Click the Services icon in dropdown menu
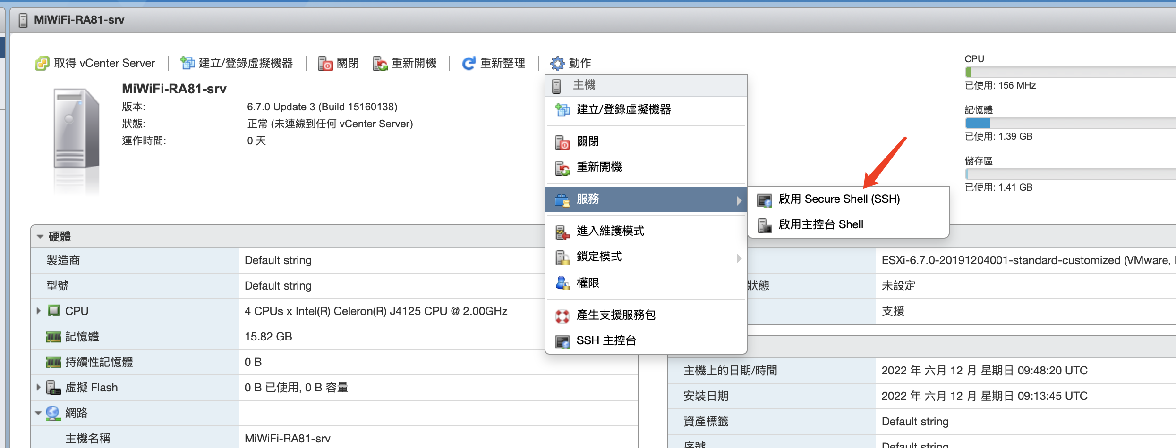The height and width of the screenshot is (448, 1176). click(x=562, y=200)
